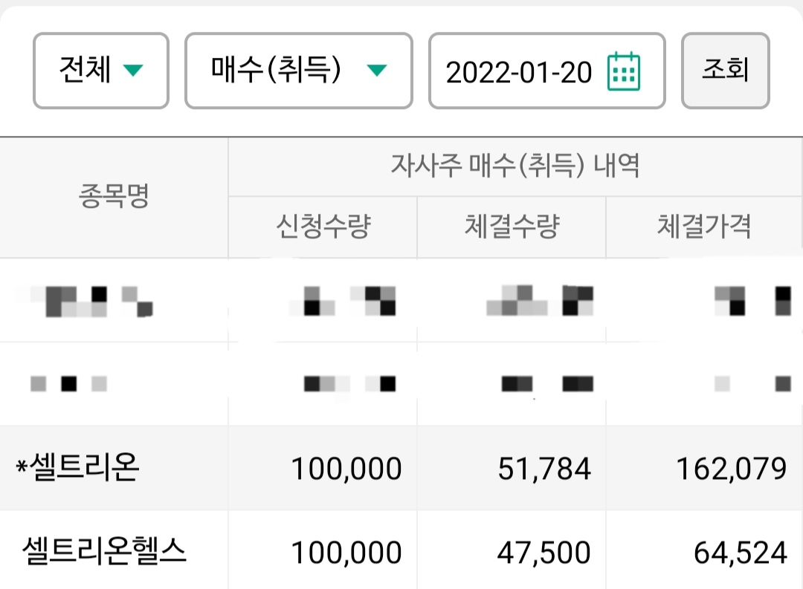Open the calendar date picker icon
Image resolution: width=803 pixels, height=589 pixels.
623,71
